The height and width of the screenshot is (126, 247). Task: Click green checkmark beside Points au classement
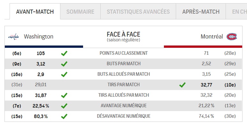click(x=64, y=53)
